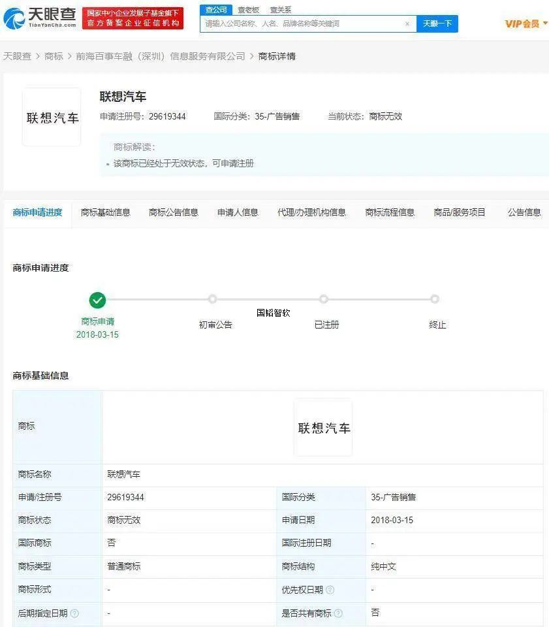Click the 商标名称 value 联想汽车
Viewport: 549px width, 627px height.
coord(123,475)
